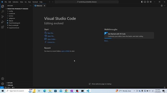
Task: Open the Accounts menu icon
Action: click(3, 79)
